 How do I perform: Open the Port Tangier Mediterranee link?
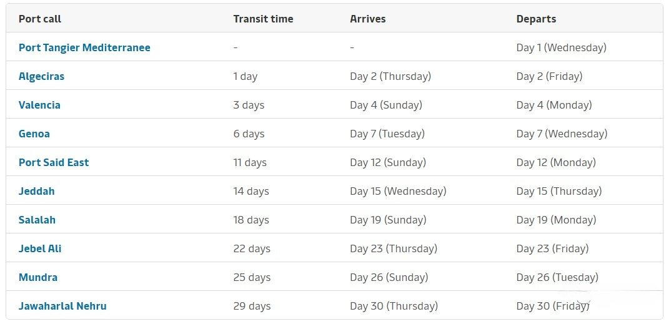click(x=84, y=47)
